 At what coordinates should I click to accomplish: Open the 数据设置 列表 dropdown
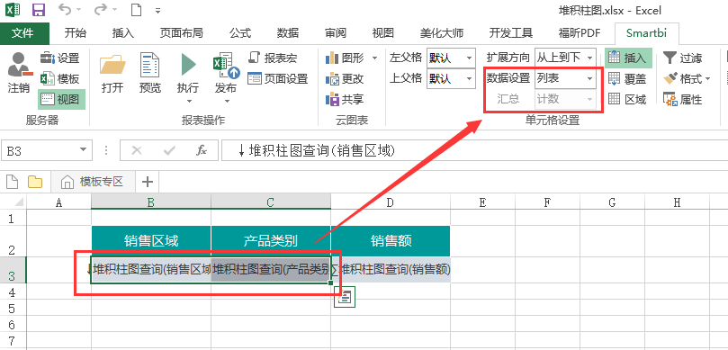pyautogui.click(x=565, y=78)
